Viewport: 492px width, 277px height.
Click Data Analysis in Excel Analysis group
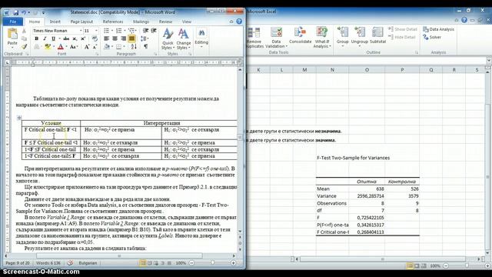(x=439, y=29)
